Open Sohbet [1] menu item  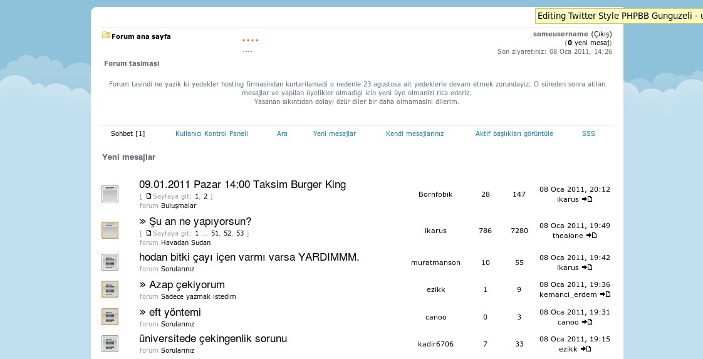click(128, 133)
